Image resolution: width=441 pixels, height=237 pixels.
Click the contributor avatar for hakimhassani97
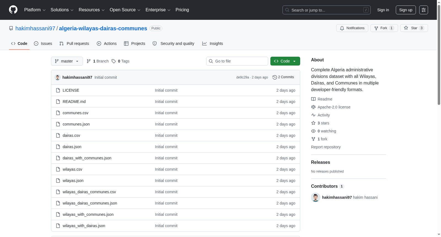[x=316, y=197]
